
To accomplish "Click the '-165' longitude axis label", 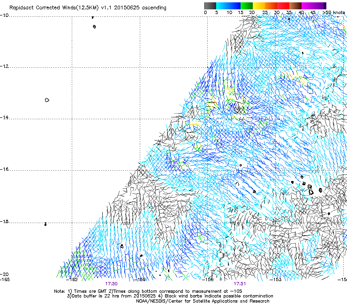I will coord(5,280).
